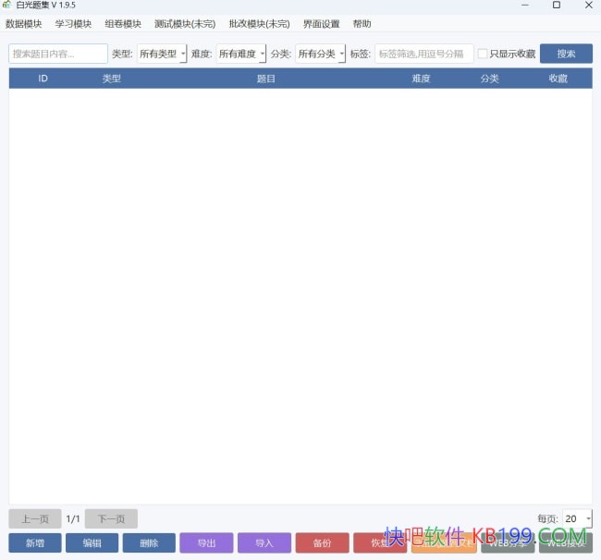The height and width of the screenshot is (560, 601).
Task: Open the 数据模块 menu
Action: [24, 24]
